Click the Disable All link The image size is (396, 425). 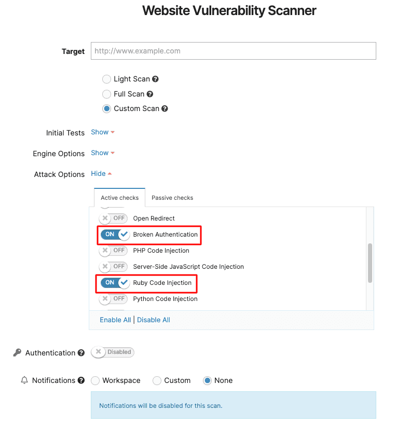[x=154, y=320]
